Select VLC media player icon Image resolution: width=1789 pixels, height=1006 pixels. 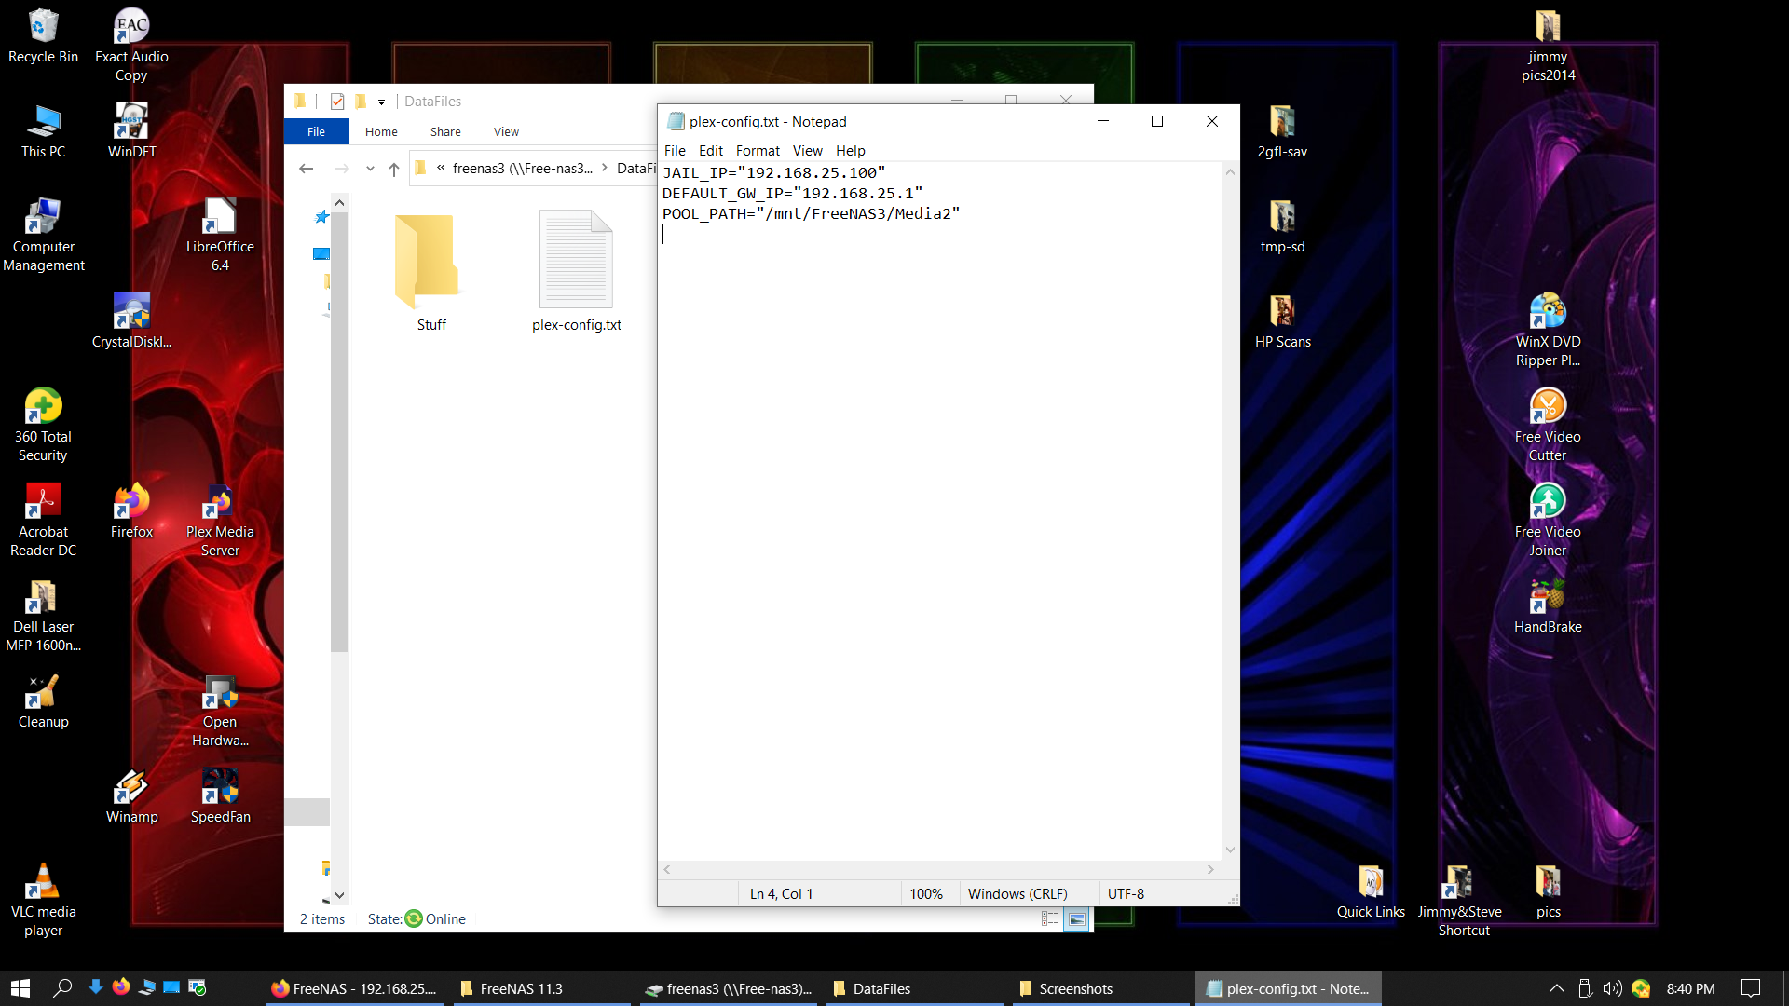43,901
